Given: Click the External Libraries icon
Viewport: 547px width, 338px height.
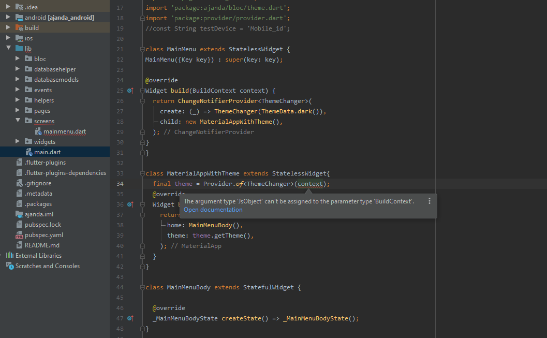Looking at the screenshot, I should [9, 255].
